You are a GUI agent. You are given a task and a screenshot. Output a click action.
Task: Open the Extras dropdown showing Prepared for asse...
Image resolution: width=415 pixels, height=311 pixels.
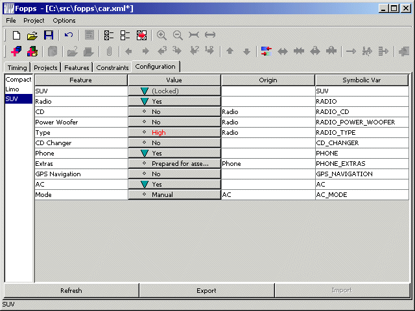point(174,163)
